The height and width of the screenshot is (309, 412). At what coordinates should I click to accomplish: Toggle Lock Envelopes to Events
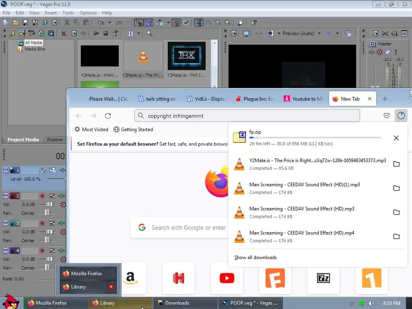[x=177, y=23]
